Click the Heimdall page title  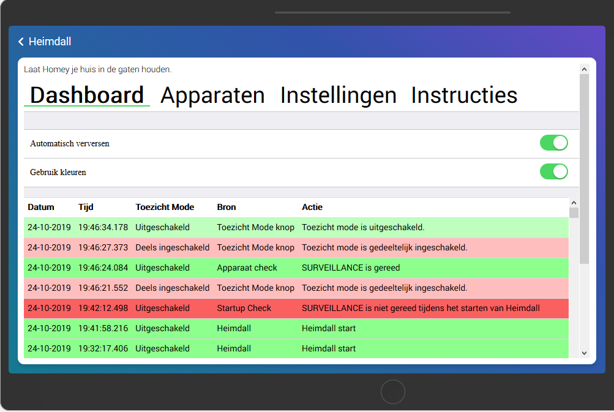(x=50, y=42)
